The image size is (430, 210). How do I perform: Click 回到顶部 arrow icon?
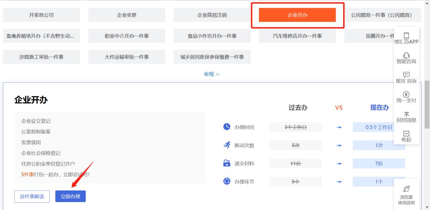[x=406, y=114]
